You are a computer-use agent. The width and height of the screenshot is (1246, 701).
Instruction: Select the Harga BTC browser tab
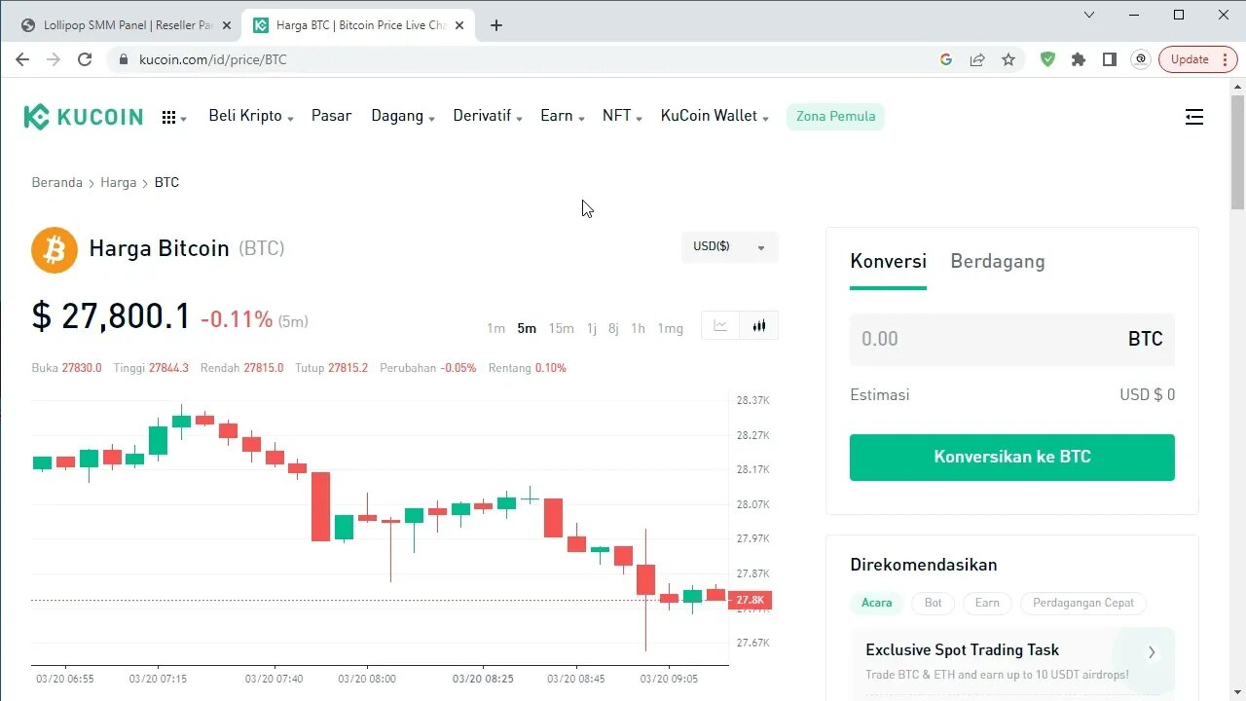click(x=357, y=25)
